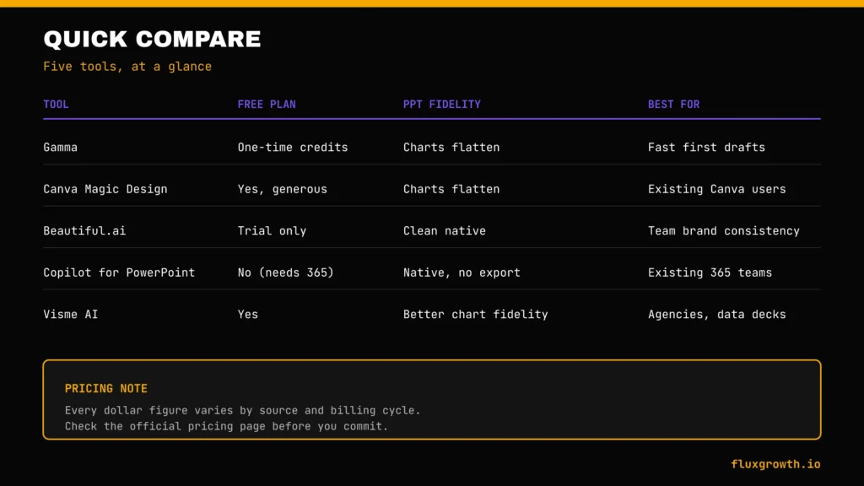Select the FREE PLAN column header
The image size is (864, 486).
click(x=267, y=104)
